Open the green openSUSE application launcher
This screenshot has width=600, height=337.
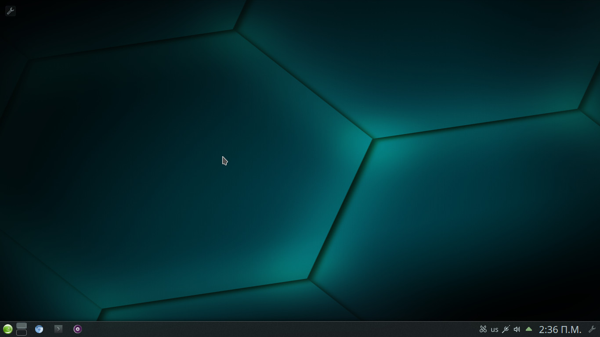(x=7, y=329)
